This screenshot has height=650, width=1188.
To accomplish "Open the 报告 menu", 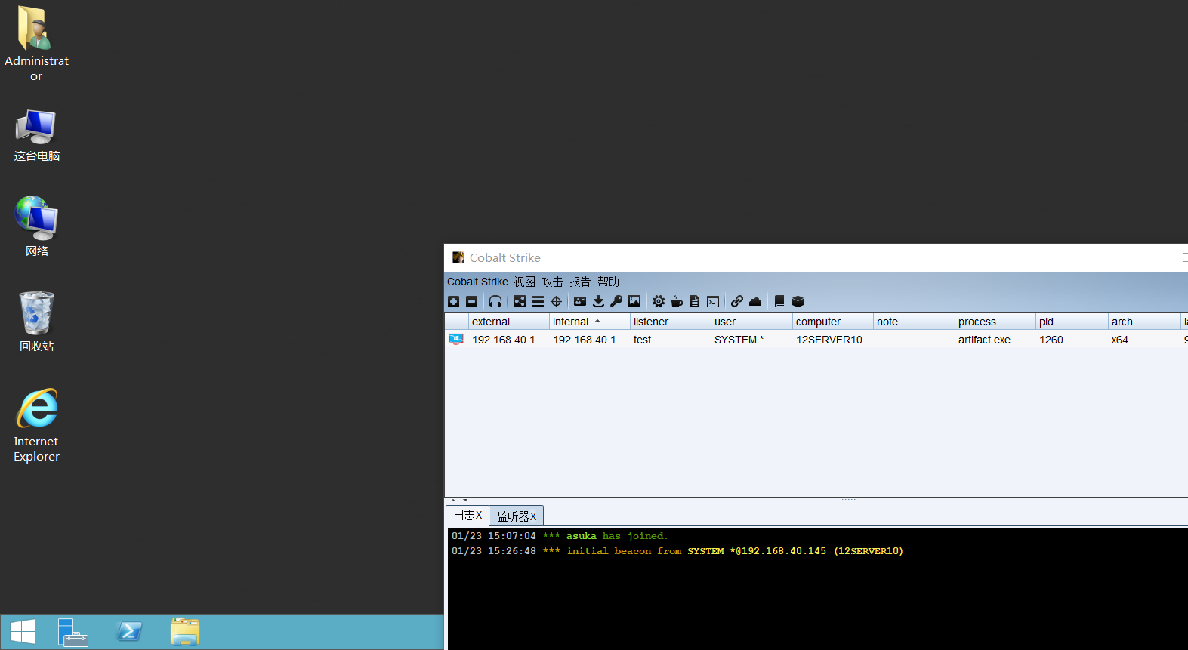I will tap(580, 282).
